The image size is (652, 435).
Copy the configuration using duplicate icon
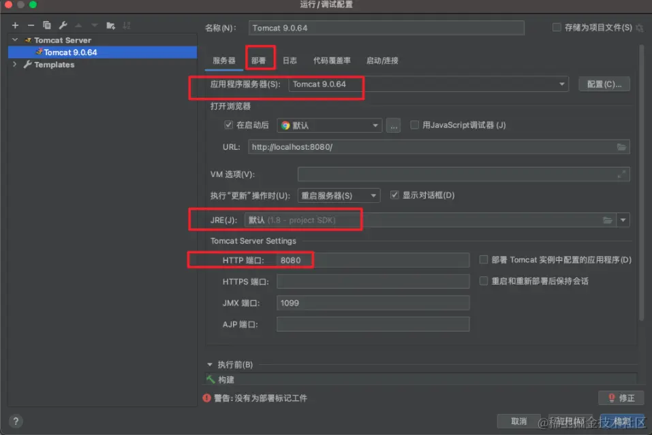46,25
